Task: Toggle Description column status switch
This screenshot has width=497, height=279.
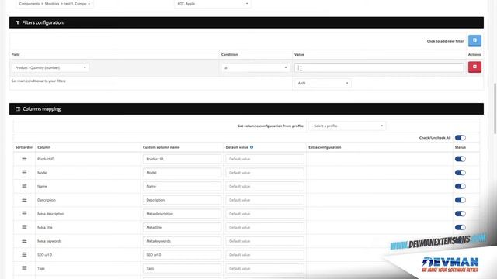Action: [461, 200]
